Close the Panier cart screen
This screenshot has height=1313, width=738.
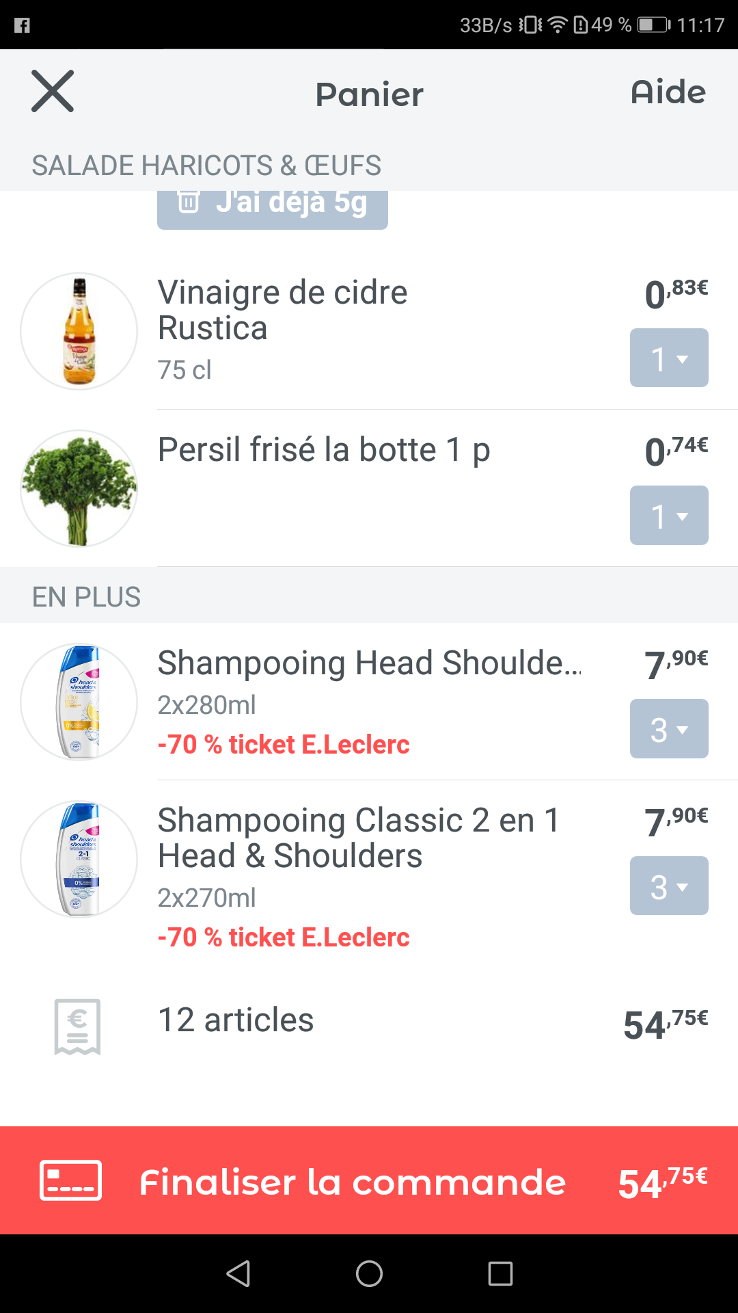(x=53, y=91)
